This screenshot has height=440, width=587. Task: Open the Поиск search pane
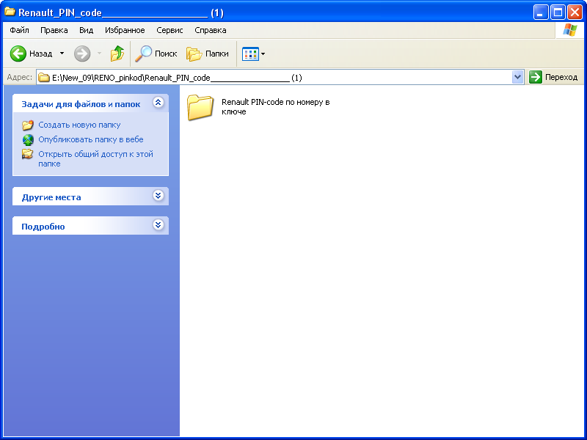pos(156,54)
